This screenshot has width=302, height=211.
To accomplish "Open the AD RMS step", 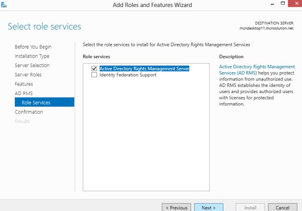I will [24, 93].
